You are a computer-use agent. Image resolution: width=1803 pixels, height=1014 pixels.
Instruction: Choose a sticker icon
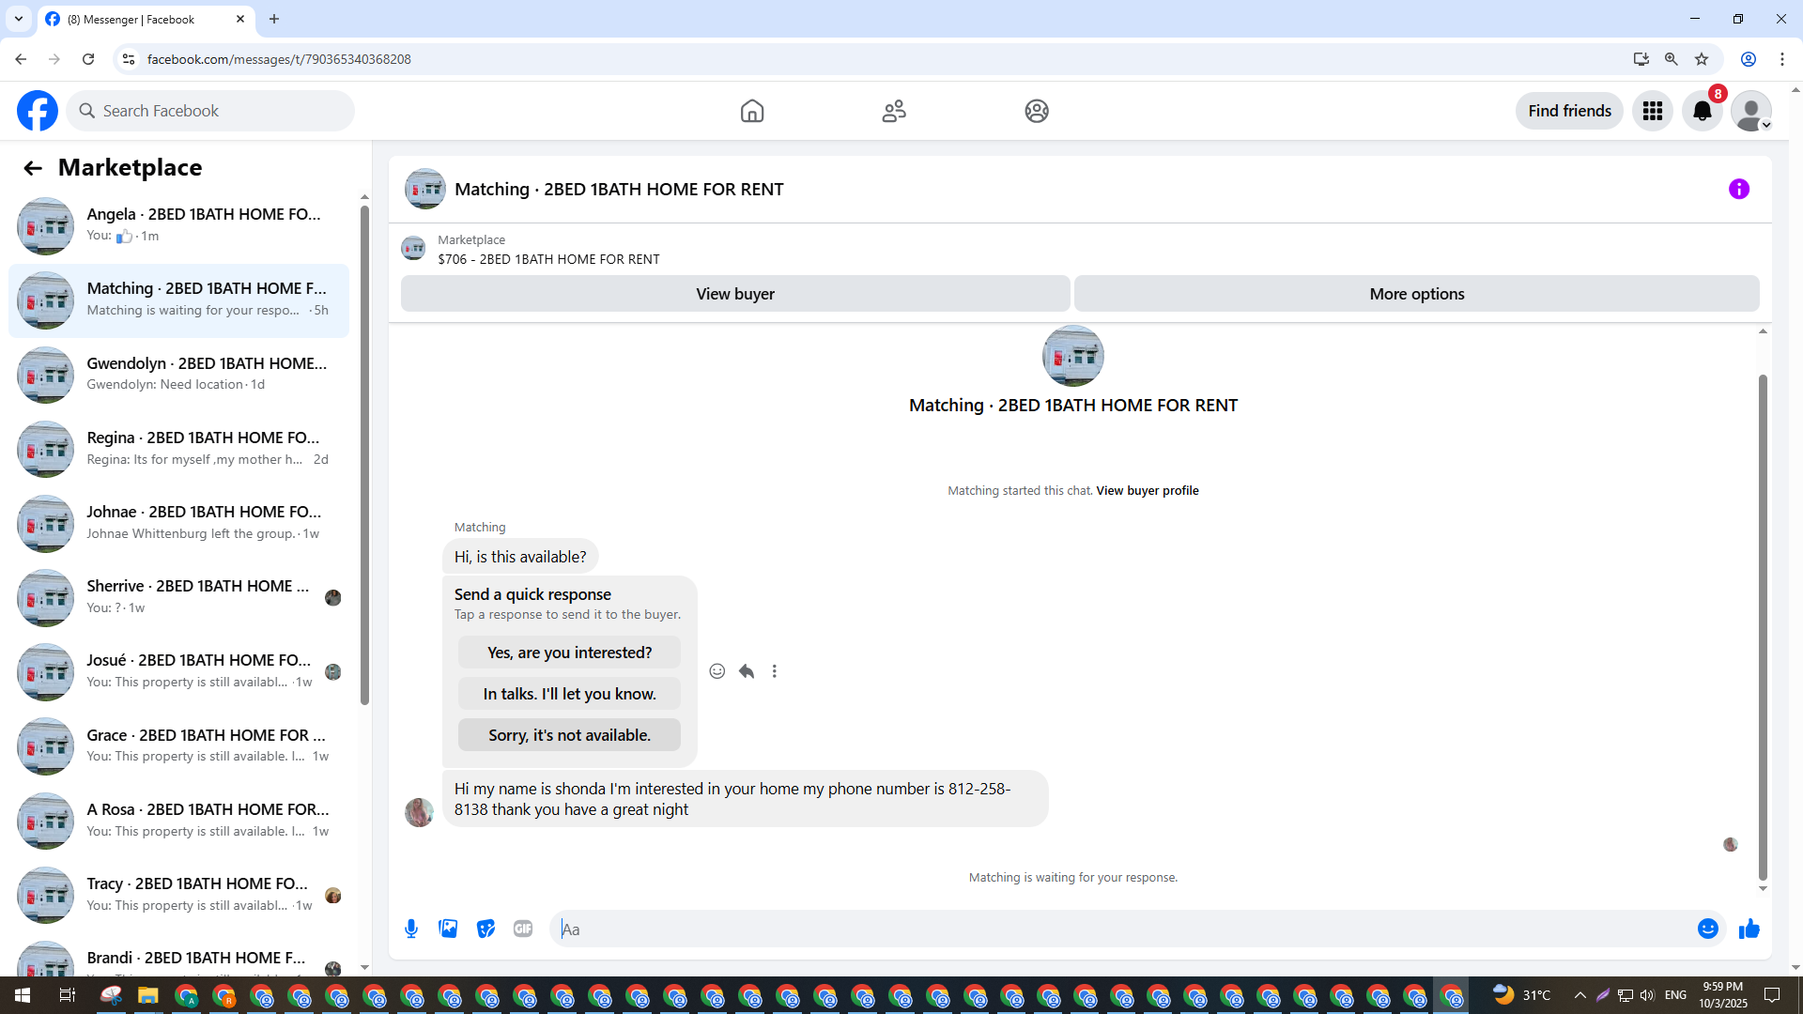tap(485, 929)
